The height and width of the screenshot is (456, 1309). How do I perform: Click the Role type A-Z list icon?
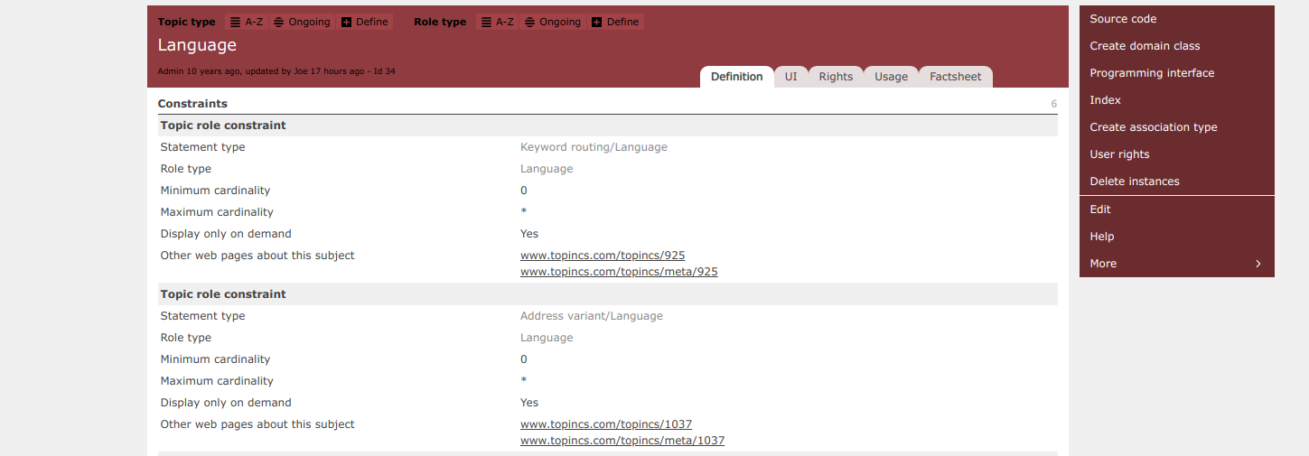click(486, 22)
